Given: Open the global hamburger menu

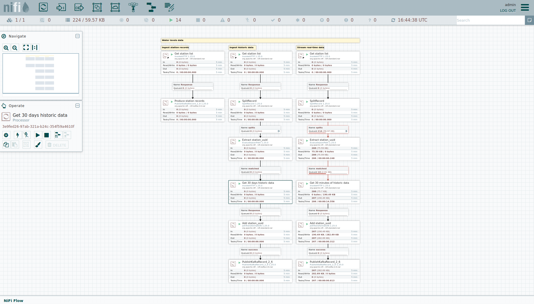Looking at the screenshot, I should coord(525,7).
